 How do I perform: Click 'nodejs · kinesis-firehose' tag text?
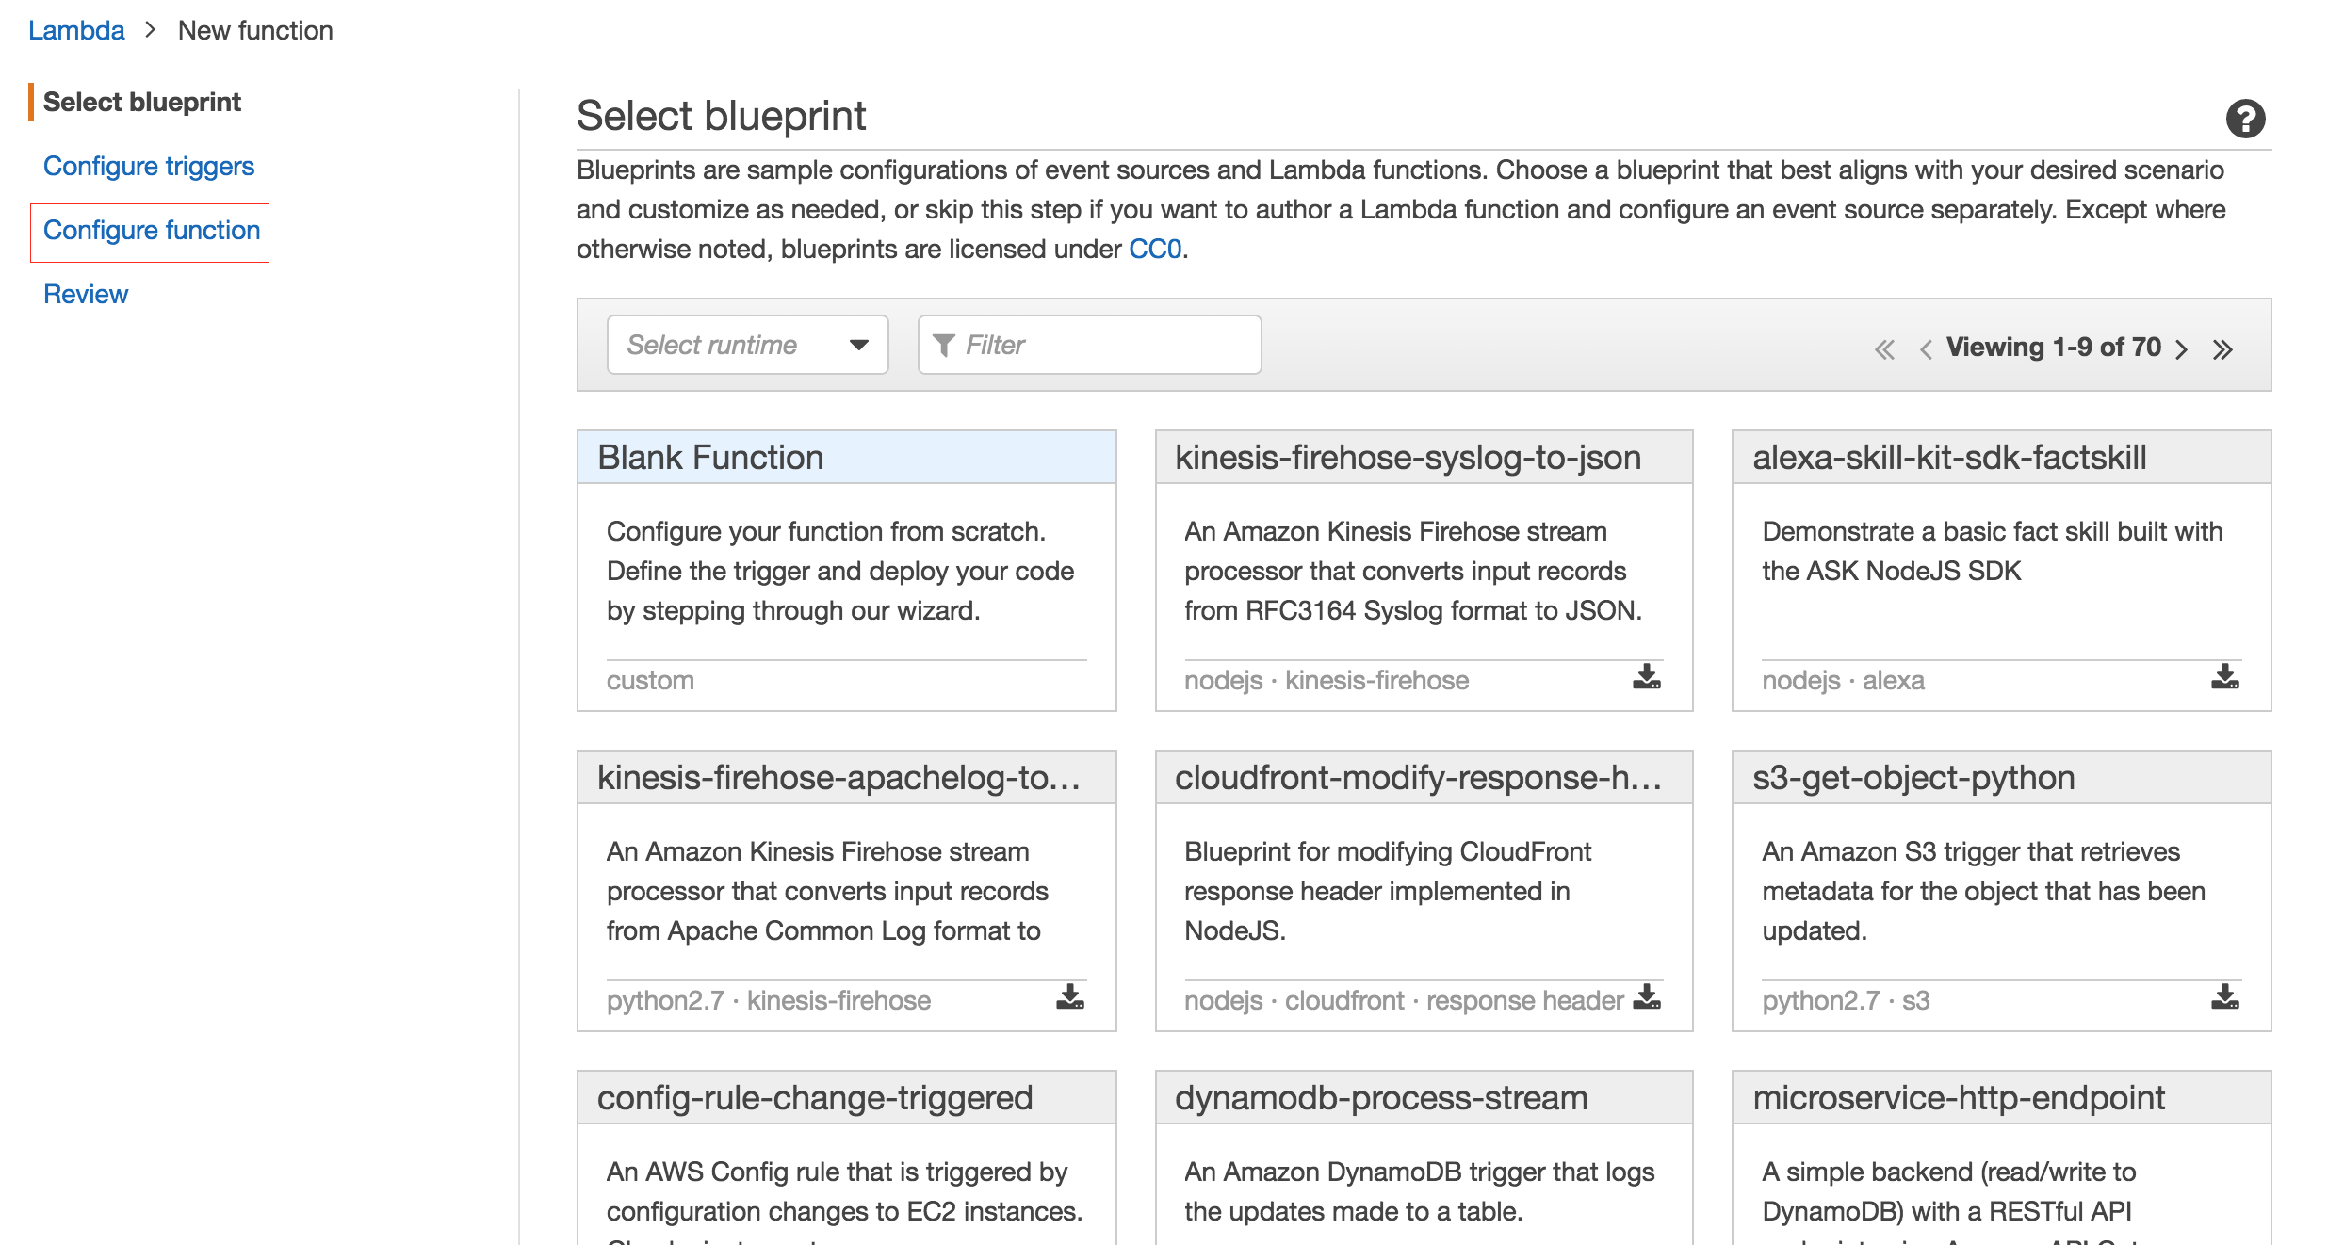(1327, 680)
